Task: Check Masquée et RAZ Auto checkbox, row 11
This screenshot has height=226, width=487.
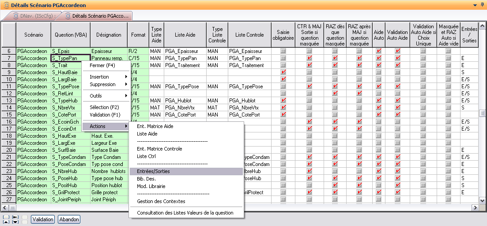Action: tap(448, 87)
